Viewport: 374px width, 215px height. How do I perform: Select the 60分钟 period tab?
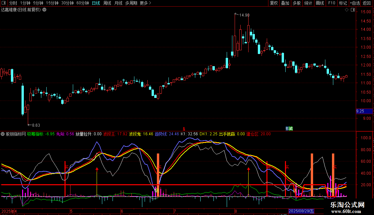tap(83, 3)
